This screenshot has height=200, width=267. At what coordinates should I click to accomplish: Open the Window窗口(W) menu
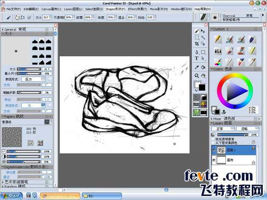click(x=181, y=9)
